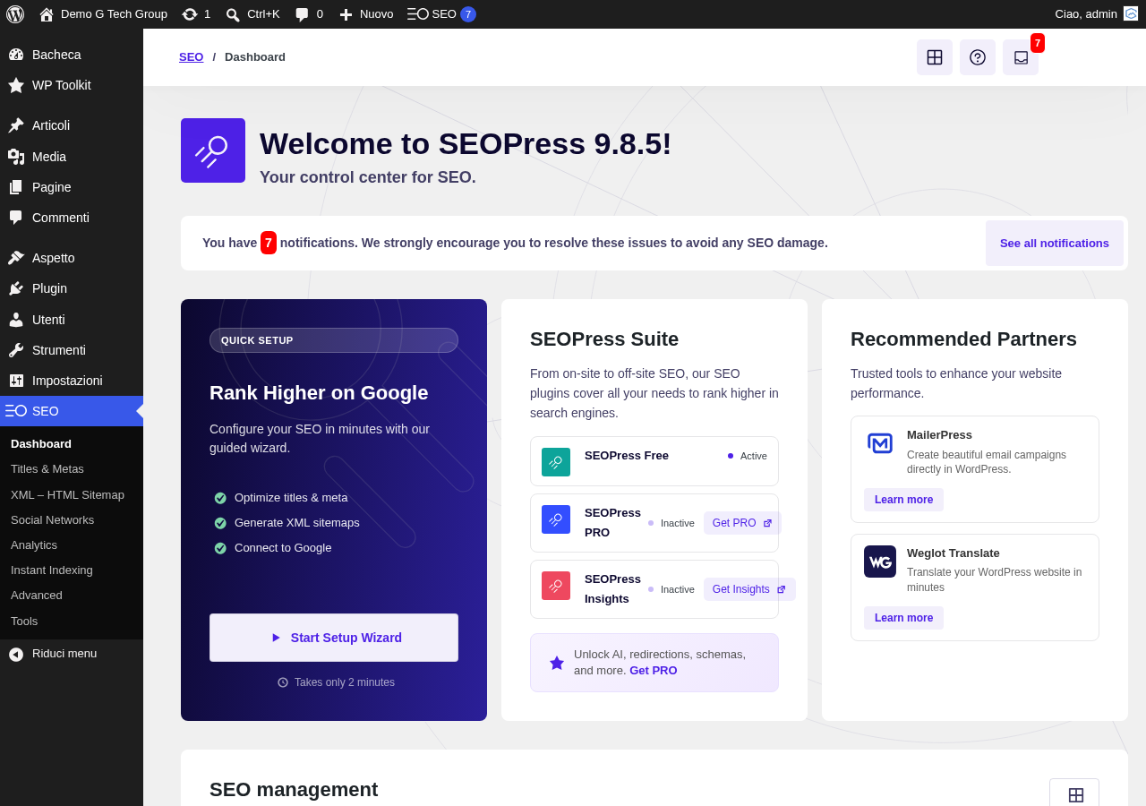Open the help question mark icon
Image resolution: width=1146 pixels, height=806 pixels.
978,57
